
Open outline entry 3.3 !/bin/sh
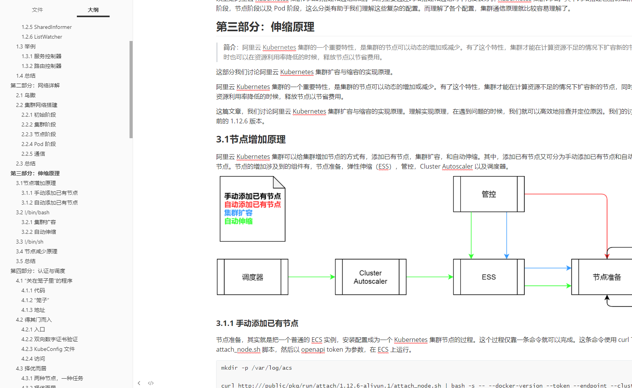point(30,242)
